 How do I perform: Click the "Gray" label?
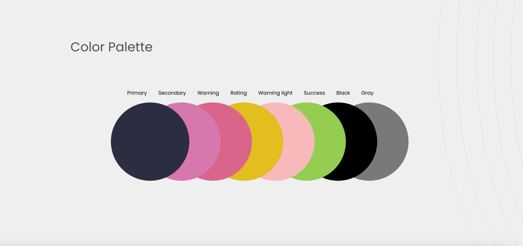click(368, 93)
